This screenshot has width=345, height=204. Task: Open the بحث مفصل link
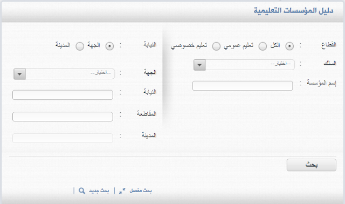coord(141,191)
